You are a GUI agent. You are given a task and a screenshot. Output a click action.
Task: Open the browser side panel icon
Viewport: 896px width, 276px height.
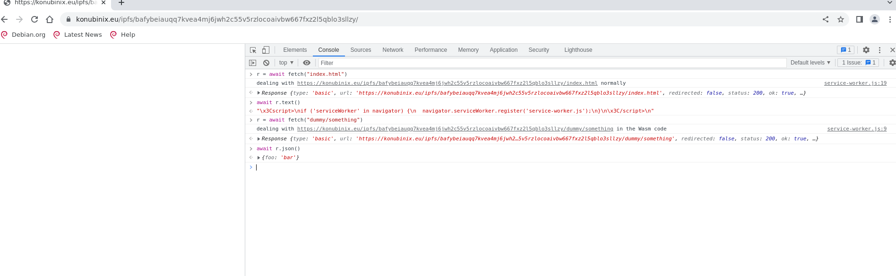coord(859,19)
